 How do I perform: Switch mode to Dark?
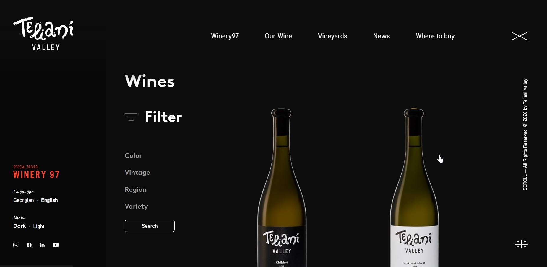20,226
